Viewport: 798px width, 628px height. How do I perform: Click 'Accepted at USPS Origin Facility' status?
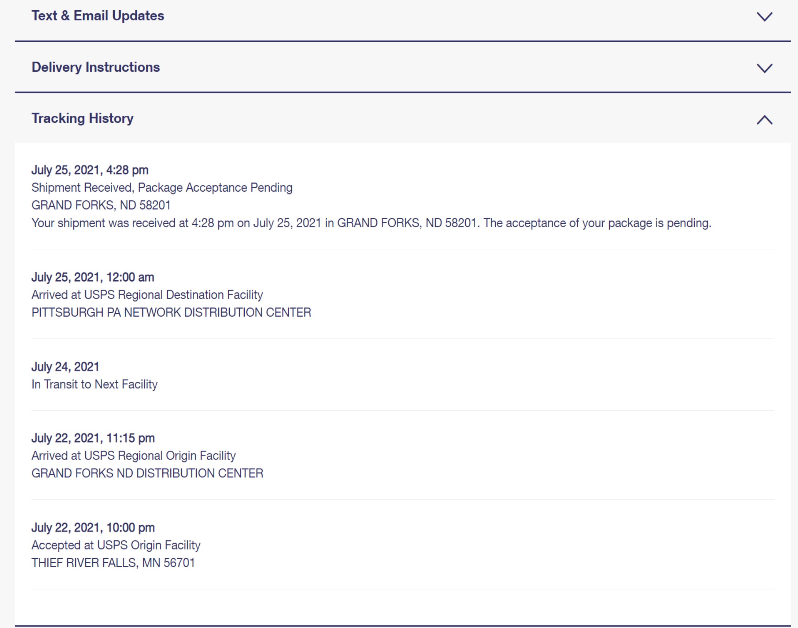116,545
